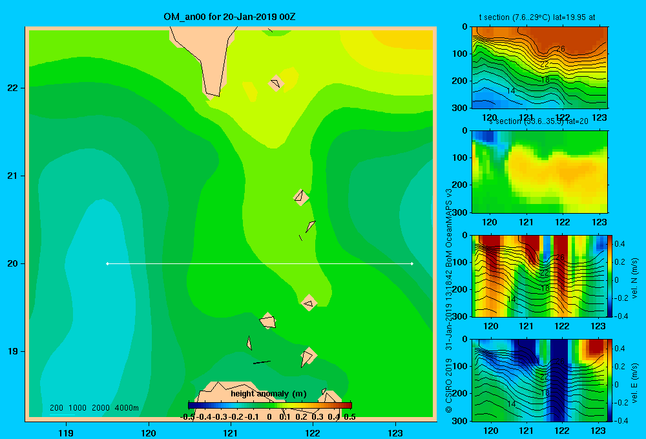
Task: Click longitude 122 under the s section plot
Action: coord(563,222)
